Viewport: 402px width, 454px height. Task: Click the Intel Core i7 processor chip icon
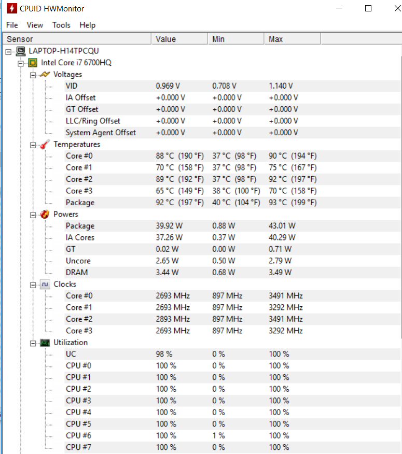click(33, 63)
